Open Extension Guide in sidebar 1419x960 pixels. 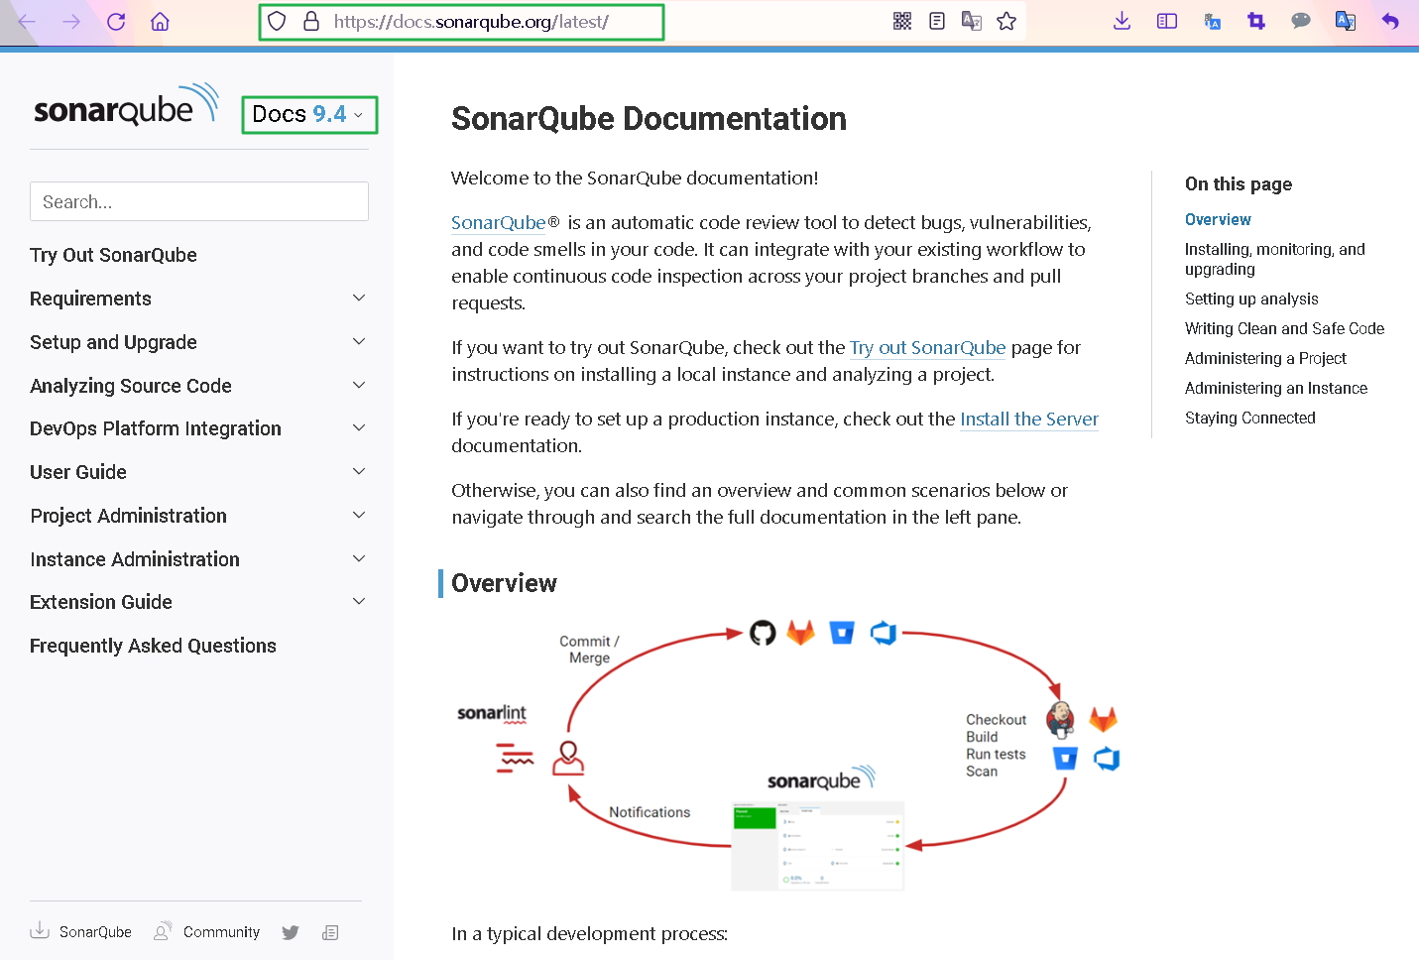[101, 602]
